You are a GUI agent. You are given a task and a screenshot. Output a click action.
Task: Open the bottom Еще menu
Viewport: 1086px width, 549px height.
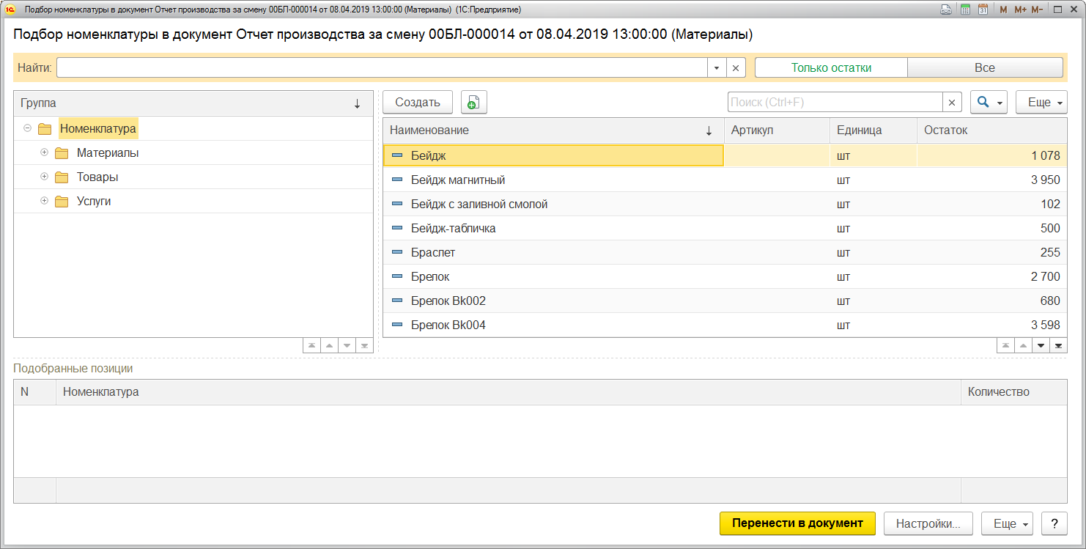[x=1006, y=523]
